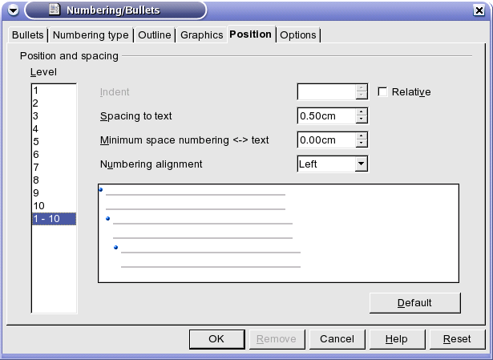The image size is (493, 360).
Task: Increase Spacing to text with up arrow
Action: (x=362, y=112)
